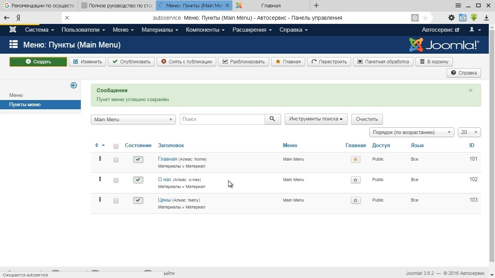This screenshot has width=495, height=278.
Task: Stop page loading with the X icon
Action: coord(67,18)
